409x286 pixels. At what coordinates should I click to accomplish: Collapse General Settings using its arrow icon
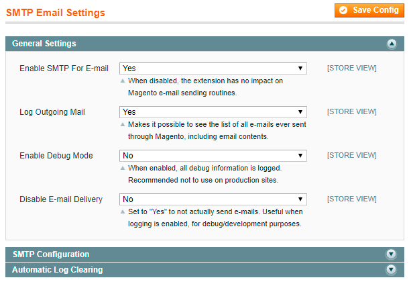pyautogui.click(x=392, y=44)
